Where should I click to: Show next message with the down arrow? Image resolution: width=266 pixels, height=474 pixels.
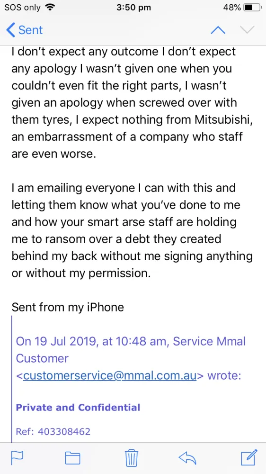point(247,30)
